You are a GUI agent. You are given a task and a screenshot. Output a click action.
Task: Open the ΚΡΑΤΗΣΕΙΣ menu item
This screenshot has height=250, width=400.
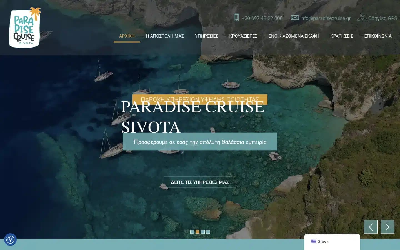pos(342,36)
